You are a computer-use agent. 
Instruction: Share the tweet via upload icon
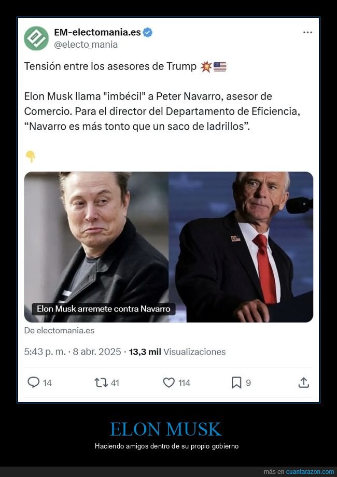[304, 383]
